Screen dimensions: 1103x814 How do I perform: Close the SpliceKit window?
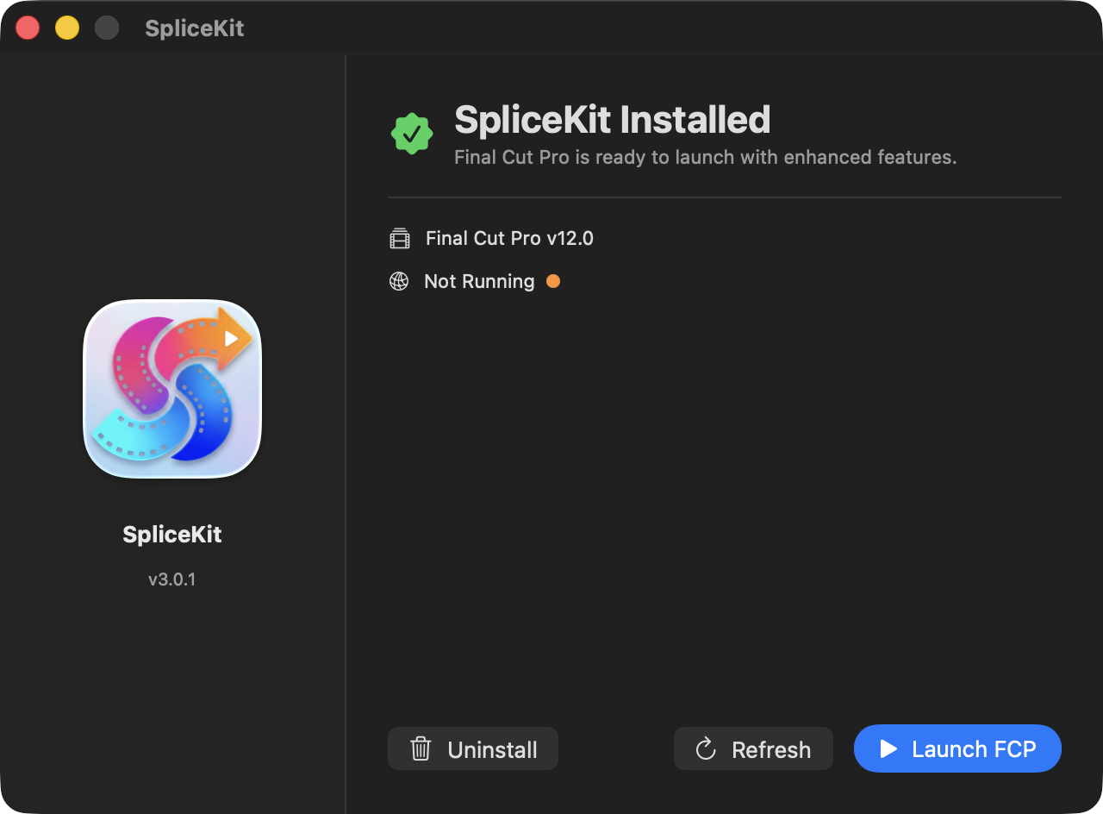click(x=28, y=28)
